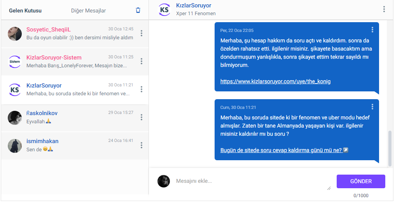
Task: Click your own avatar beside message box
Action: click(164, 181)
